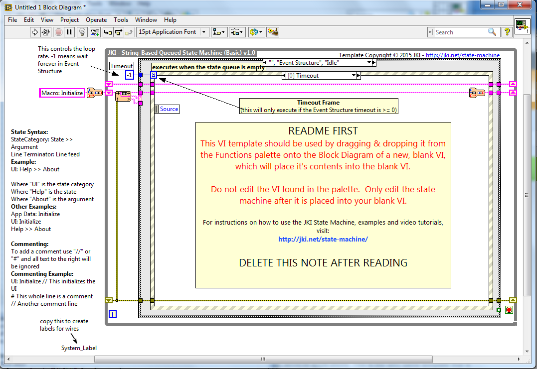Open the Help menu
This screenshot has width=537, height=369.
click(170, 20)
